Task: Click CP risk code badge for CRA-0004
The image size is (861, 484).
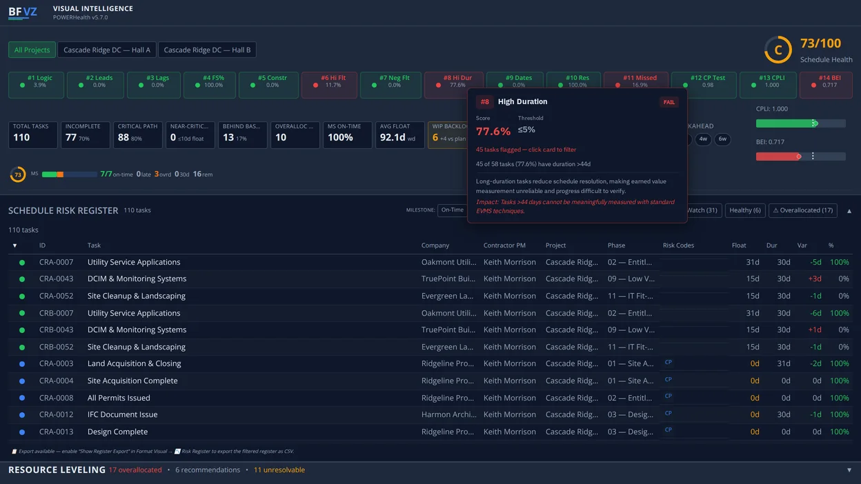Action: point(668,379)
